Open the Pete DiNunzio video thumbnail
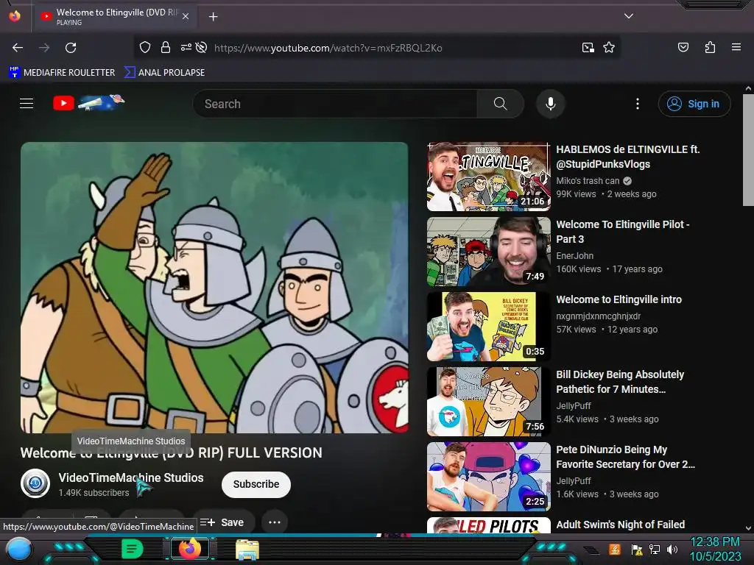The image size is (754, 565). pyautogui.click(x=489, y=477)
